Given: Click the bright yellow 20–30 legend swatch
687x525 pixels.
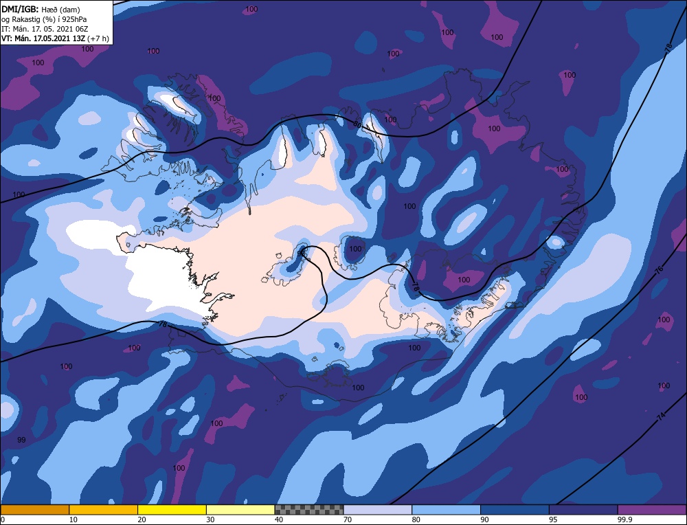Looking at the screenshot, I should click(x=172, y=509).
